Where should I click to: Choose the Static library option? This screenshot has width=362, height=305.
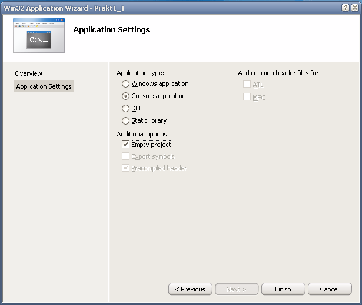click(x=125, y=121)
